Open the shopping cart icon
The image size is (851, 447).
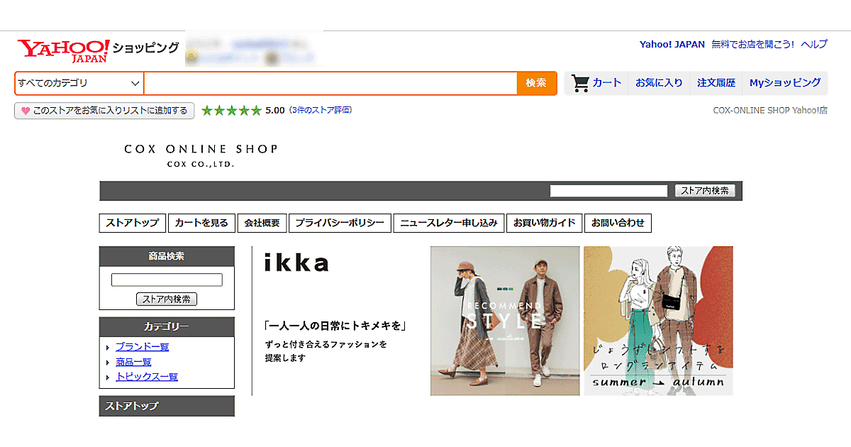[x=581, y=83]
